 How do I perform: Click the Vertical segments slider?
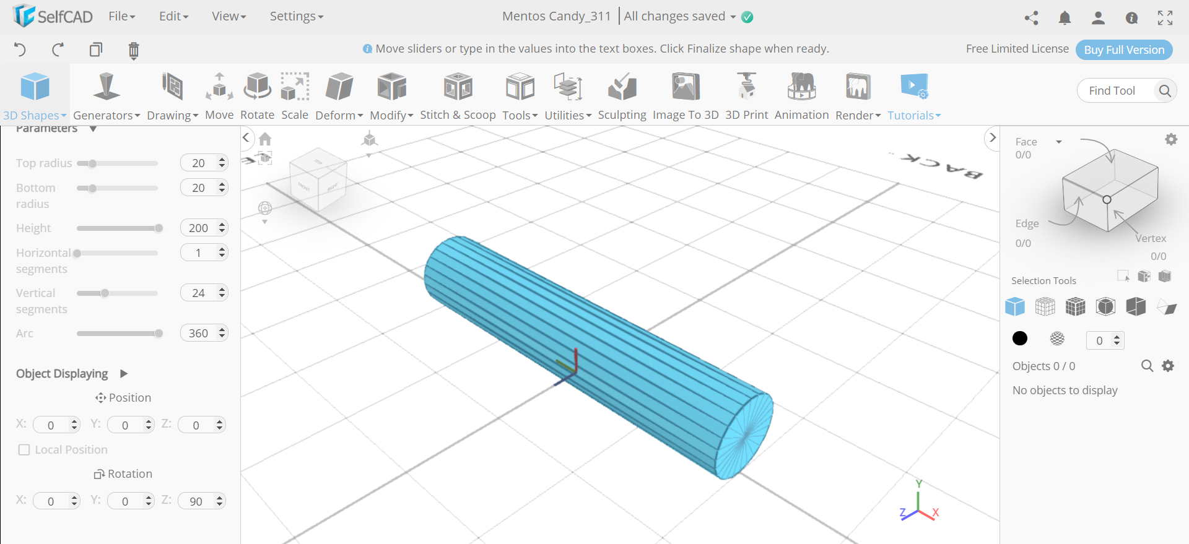click(x=117, y=293)
